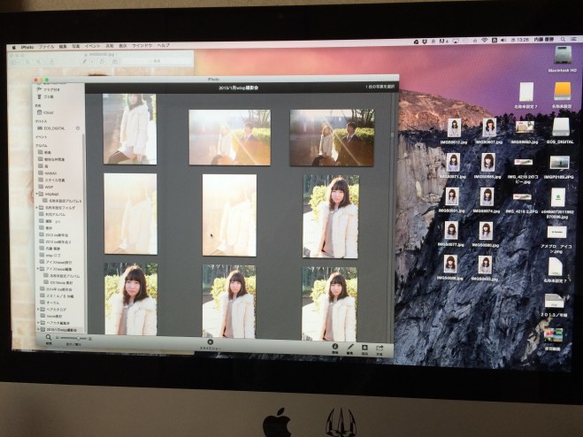Eject the EOS_DIGITAL device in the sidebar
Image resolution: width=583 pixels, height=437 pixels.
point(80,128)
